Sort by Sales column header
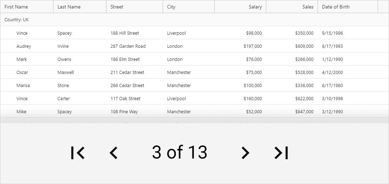Image resolution: width=389 pixels, height=184 pixels. pyautogui.click(x=308, y=7)
